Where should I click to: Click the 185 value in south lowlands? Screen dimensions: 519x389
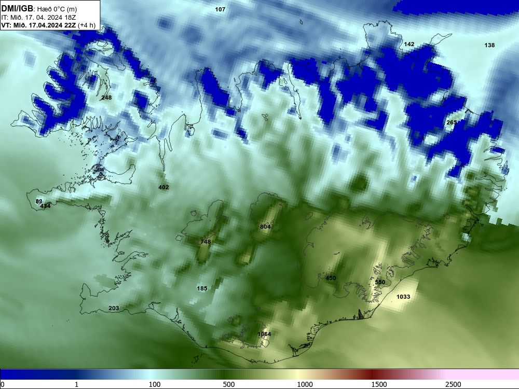pyautogui.click(x=202, y=288)
